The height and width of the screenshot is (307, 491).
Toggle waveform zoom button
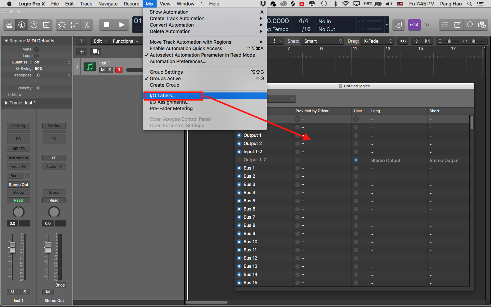pos(403,41)
